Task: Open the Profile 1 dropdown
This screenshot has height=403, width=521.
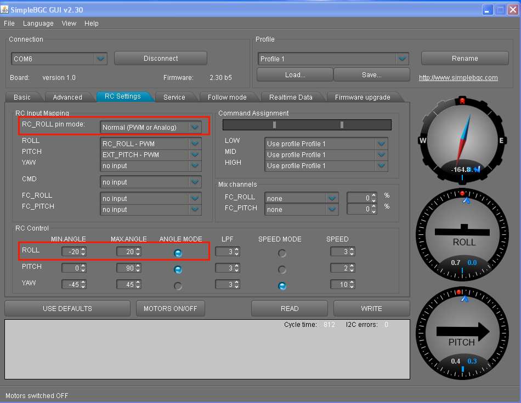Action: 333,59
